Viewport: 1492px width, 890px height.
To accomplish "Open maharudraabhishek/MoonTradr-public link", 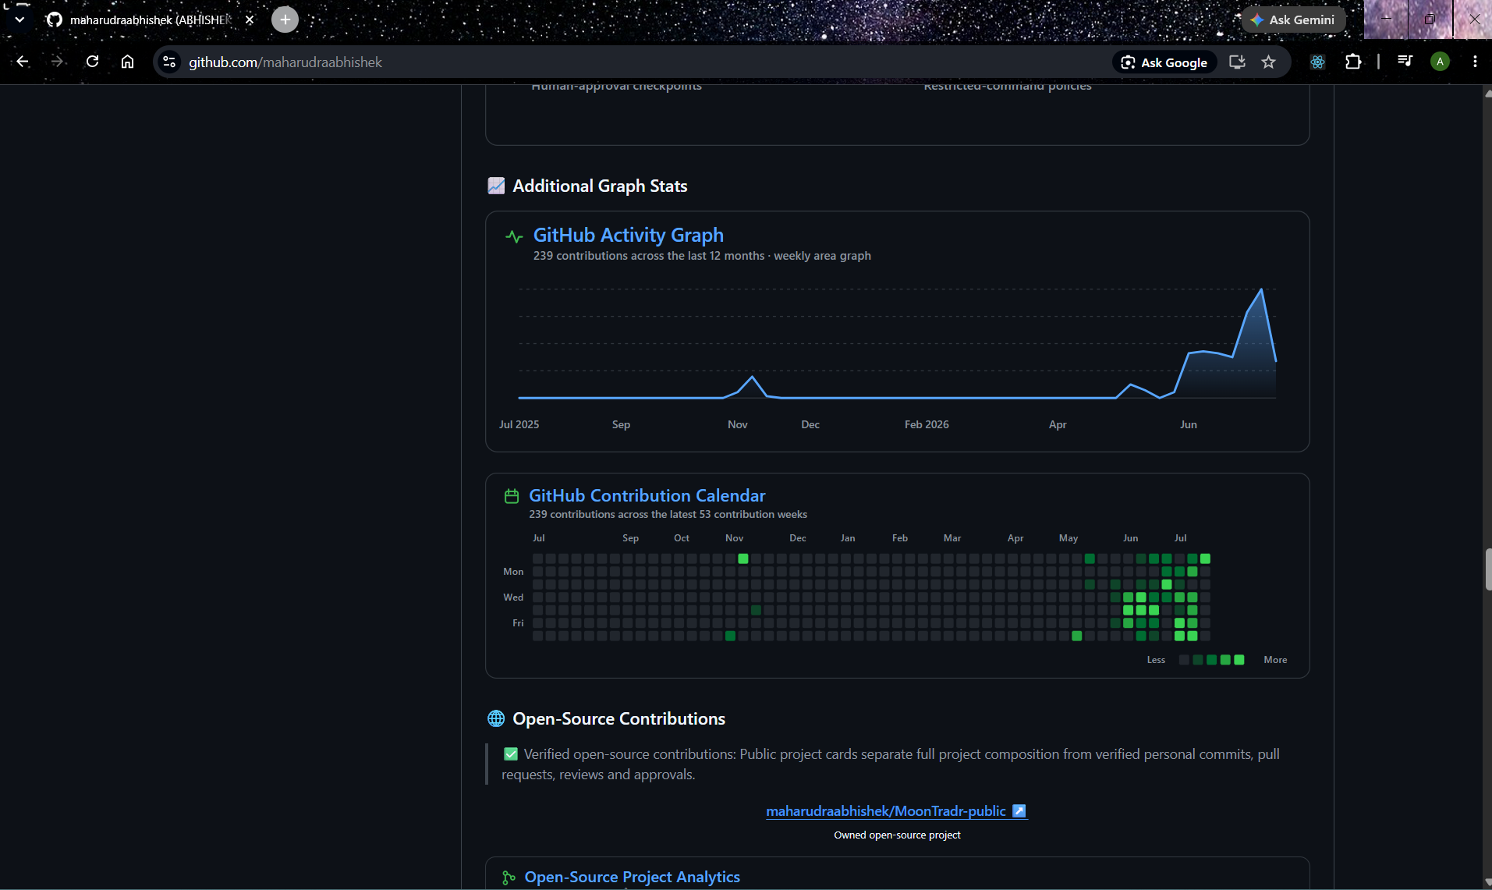I will 885,811.
